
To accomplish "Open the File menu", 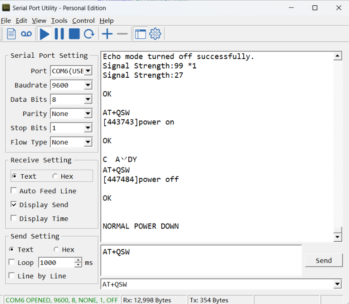I will coord(6,21).
